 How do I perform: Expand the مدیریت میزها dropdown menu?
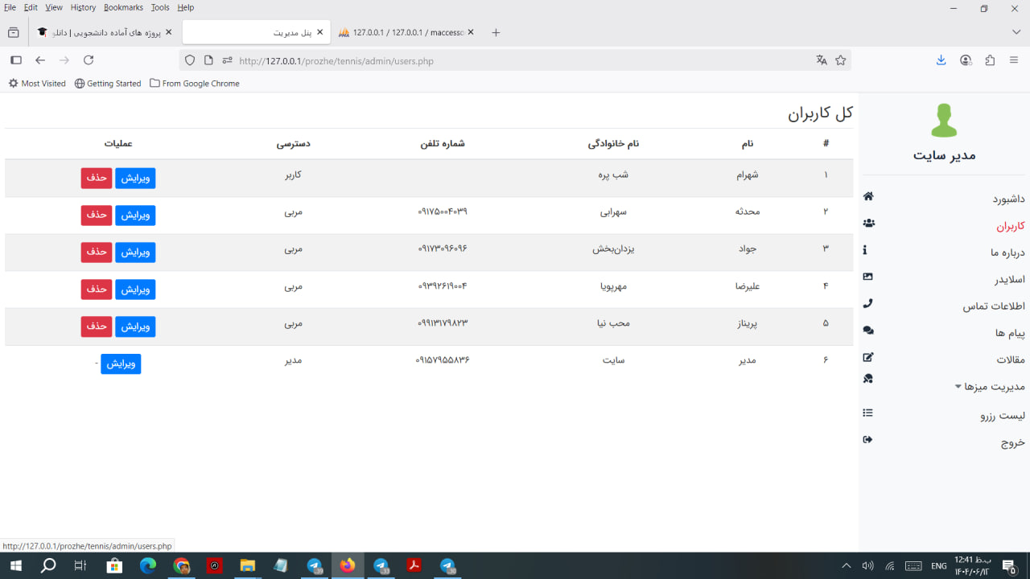(x=989, y=387)
